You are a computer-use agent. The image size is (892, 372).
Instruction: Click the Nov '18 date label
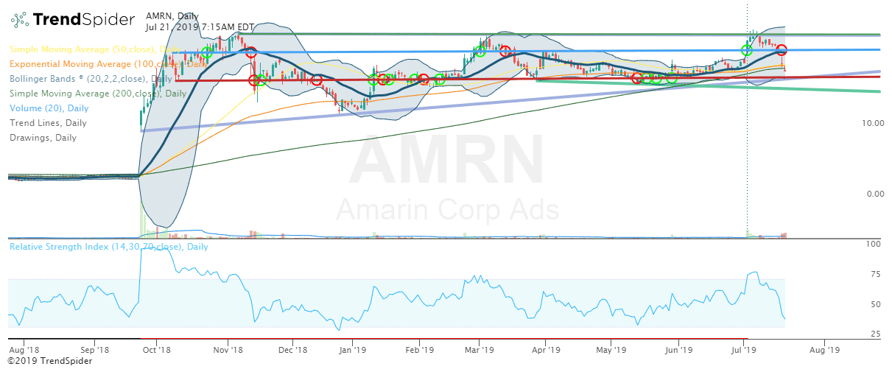pos(228,351)
